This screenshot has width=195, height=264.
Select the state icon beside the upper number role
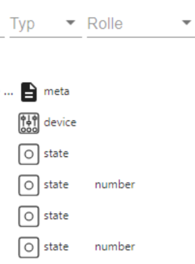pyautogui.click(x=29, y=185)
